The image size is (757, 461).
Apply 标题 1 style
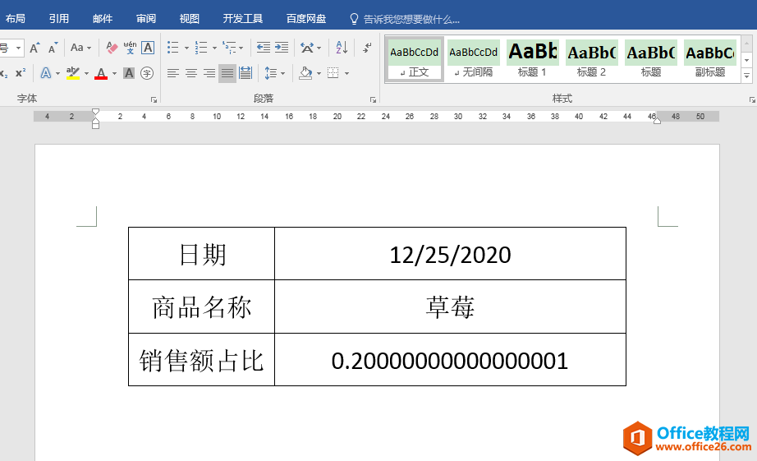[533, 59]
